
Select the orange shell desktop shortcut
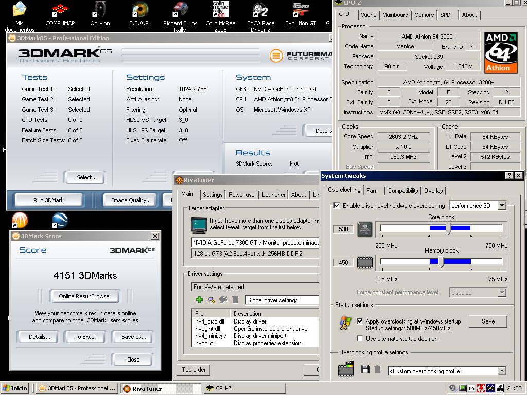pyautogui.click(x=20, y=220)
